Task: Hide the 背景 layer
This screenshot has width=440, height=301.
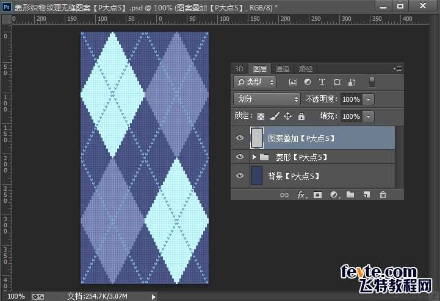Action: click(239, 175)
